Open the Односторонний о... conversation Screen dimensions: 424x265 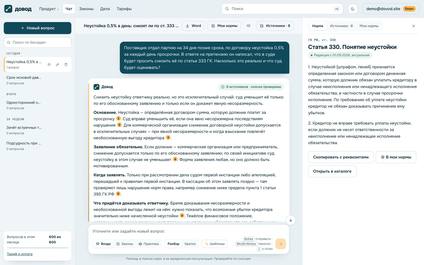[x=38, y=105]
